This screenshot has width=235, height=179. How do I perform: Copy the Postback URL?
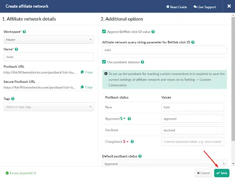[x=87, y=72]
